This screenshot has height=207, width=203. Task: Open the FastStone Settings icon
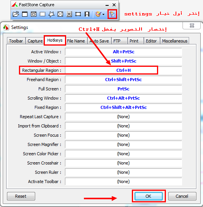coord(112,14)
